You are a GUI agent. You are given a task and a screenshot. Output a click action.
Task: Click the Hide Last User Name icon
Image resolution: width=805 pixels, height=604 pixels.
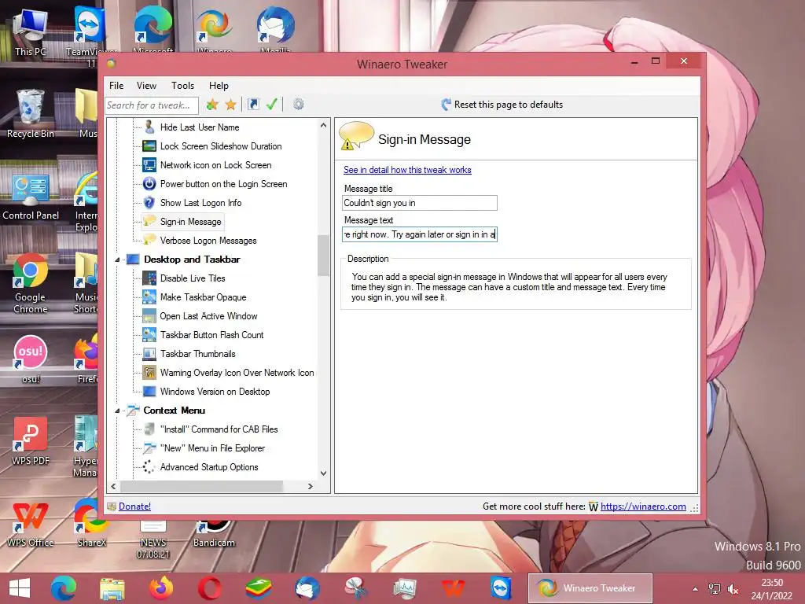pos(149,127)
